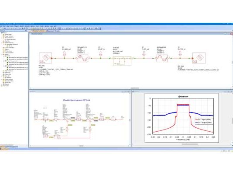
Task: Collapse the Spectrum graph node in the tree
Action: point(4,66)
